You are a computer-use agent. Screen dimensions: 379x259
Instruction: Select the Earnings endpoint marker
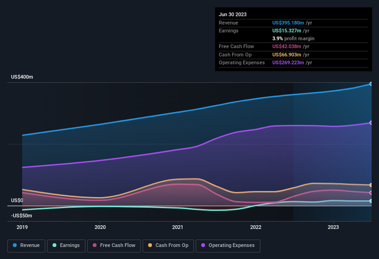[x=371, y=201]
